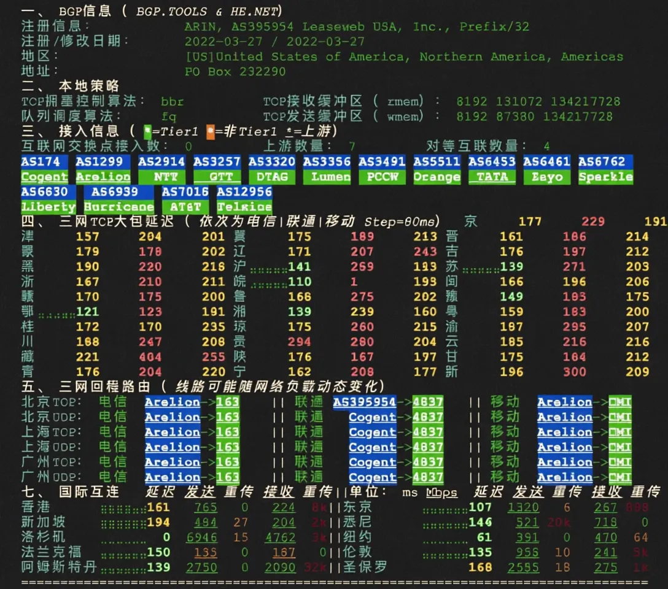
Task: Click the AS6453 badge
Action: [492, 162]
